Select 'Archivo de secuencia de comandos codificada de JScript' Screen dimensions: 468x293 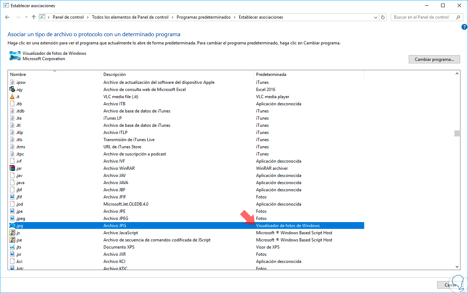157,240
